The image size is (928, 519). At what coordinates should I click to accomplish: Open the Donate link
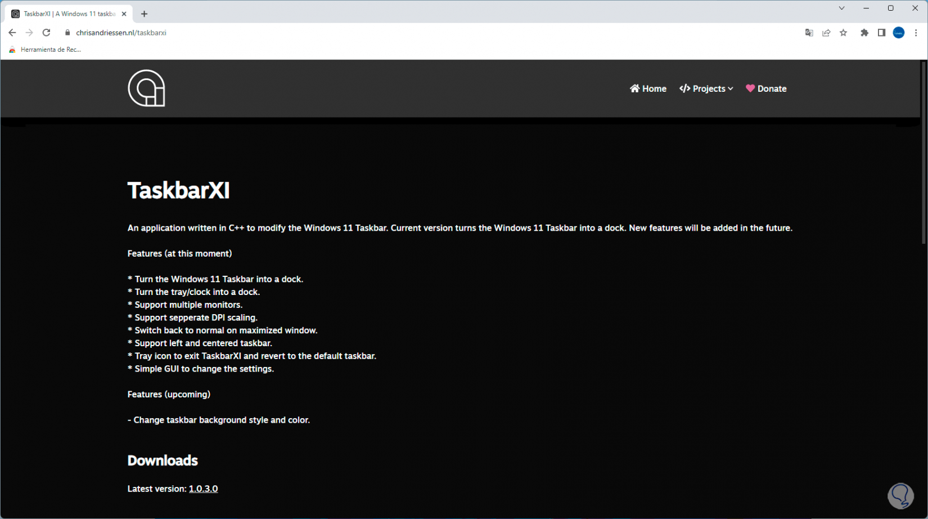click(766, 88)
